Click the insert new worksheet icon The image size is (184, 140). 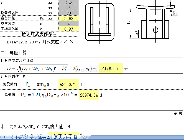coord(84,137)
